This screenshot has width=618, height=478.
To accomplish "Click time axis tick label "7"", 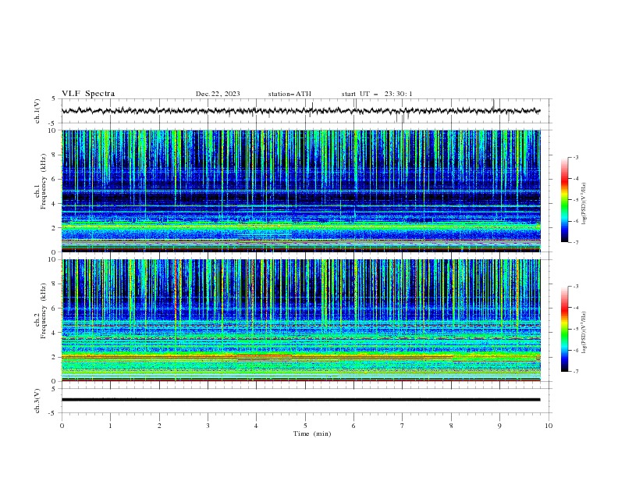I will (403, 426).
